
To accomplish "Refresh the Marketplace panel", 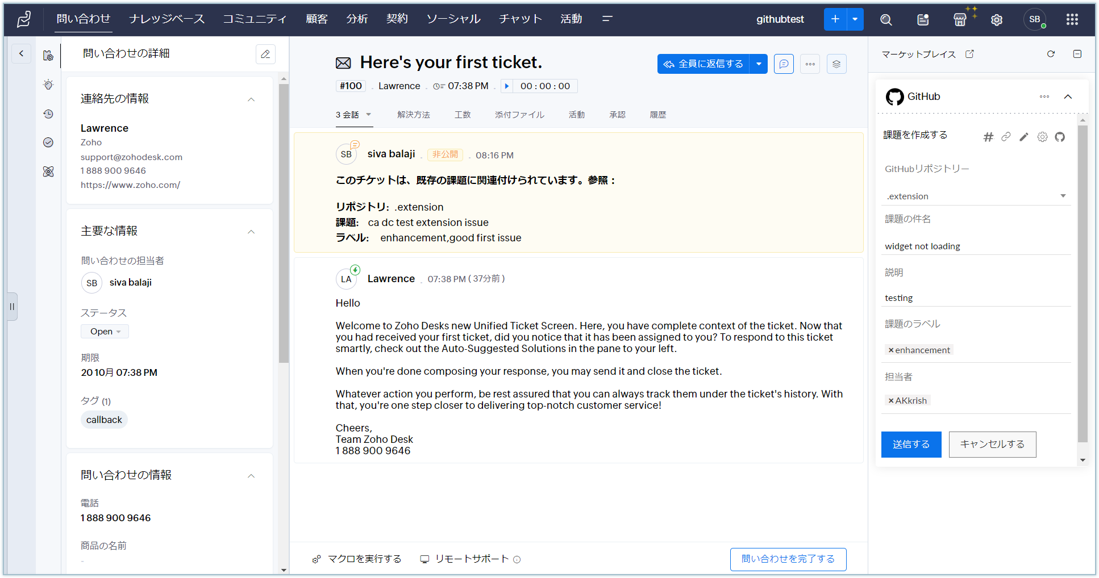I will (x=1051, y=54).
